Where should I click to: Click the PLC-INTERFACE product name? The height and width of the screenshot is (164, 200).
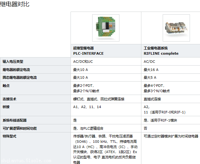point(88,53)
